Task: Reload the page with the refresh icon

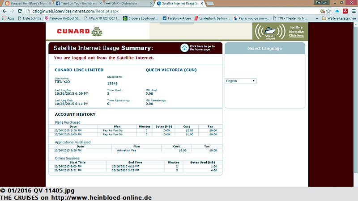Action: click(20, 11)
